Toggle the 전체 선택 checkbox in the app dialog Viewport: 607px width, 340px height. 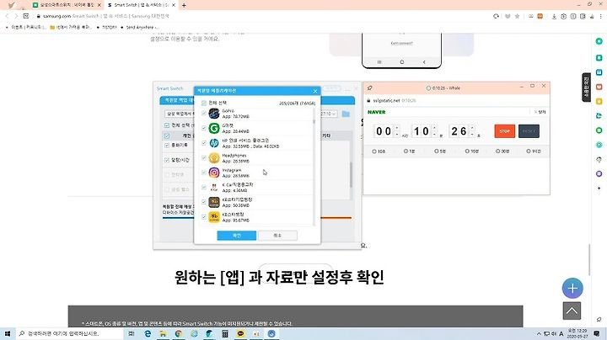pyautogui.click(x=204, y=104)
